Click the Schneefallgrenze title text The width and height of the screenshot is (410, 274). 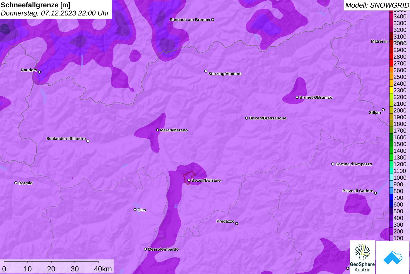pos(30,5)
